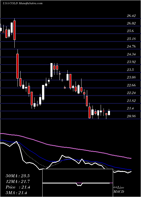The width and height of the screenshot is (141, 197).
Task: Click the <<Live MACD label
Action: point(119,190)
